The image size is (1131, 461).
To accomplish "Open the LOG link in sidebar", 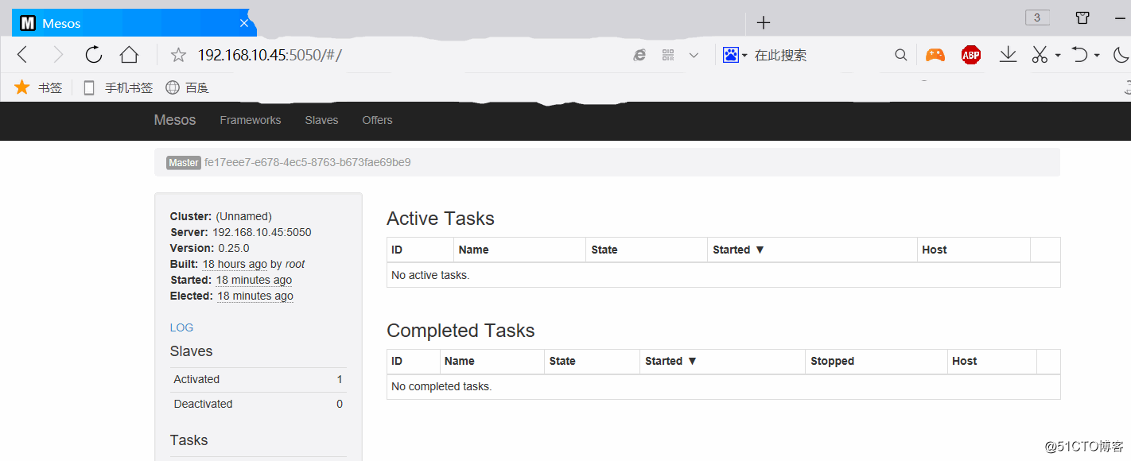I will [x=181, y=327].
